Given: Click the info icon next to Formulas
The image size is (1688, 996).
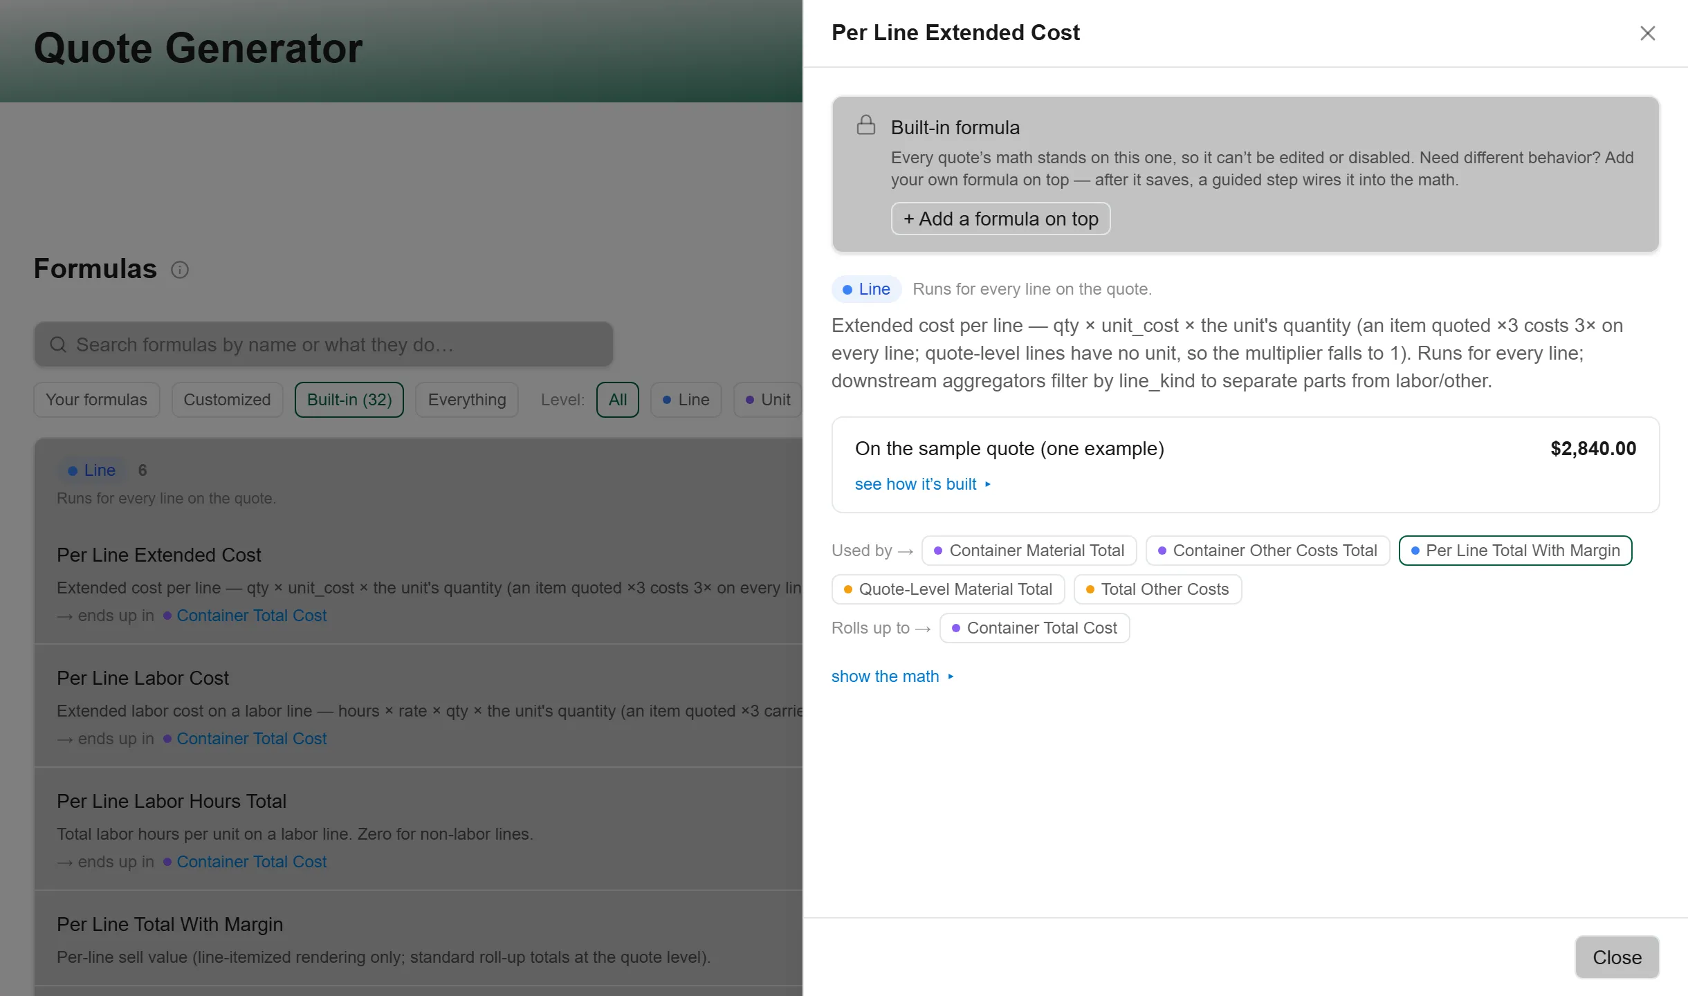Looking at the screenshot, I should click(x=180, y=270).
